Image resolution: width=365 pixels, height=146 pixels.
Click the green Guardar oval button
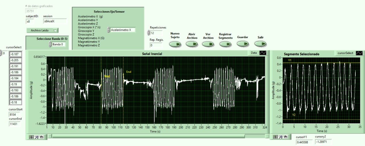(243, 44)
